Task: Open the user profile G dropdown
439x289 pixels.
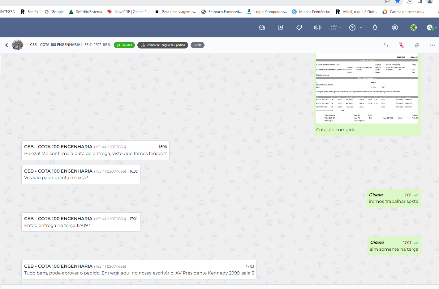Action: coord(431,27)
